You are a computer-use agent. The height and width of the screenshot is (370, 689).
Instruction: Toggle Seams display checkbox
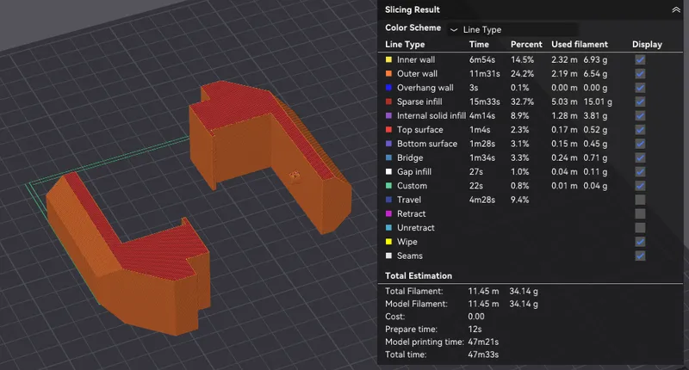[x=640, y=256]
